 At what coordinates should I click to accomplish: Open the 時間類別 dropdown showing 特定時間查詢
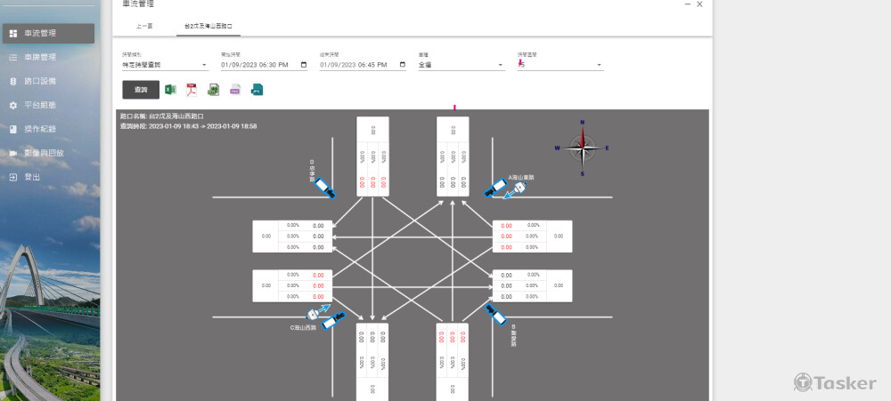click(x=164, y=65)
